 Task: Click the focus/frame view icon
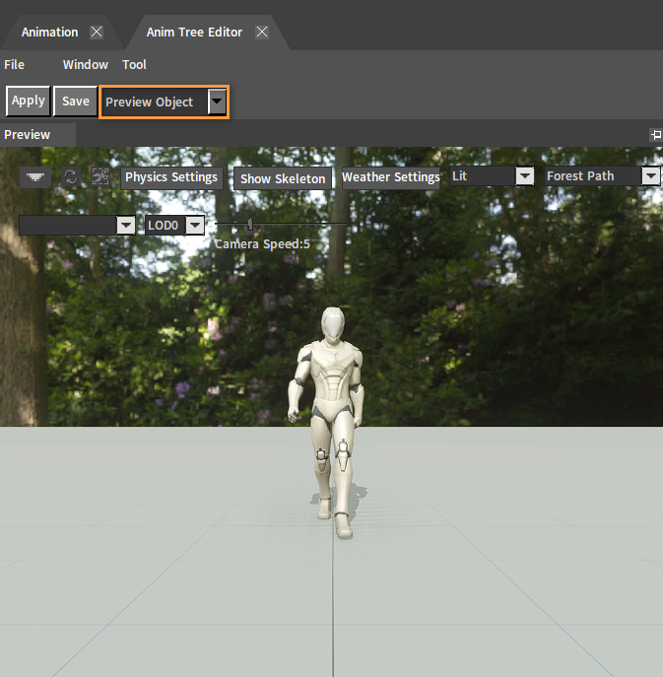99,177
